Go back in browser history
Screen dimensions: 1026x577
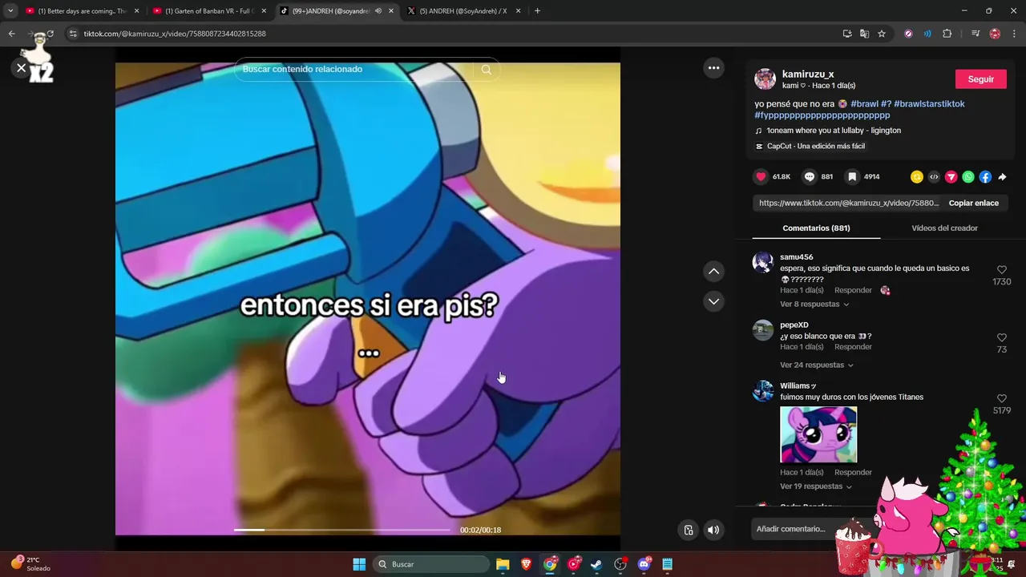(x=11, y=34)
